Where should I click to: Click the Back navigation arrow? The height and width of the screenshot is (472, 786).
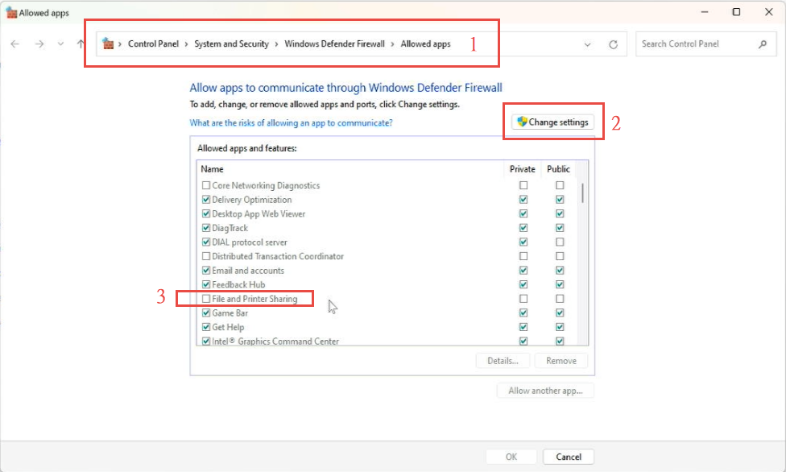15,44
